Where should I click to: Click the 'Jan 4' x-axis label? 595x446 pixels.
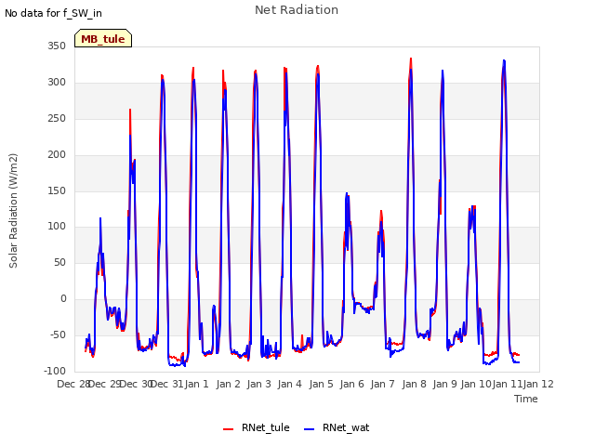(x=290, y=384)
